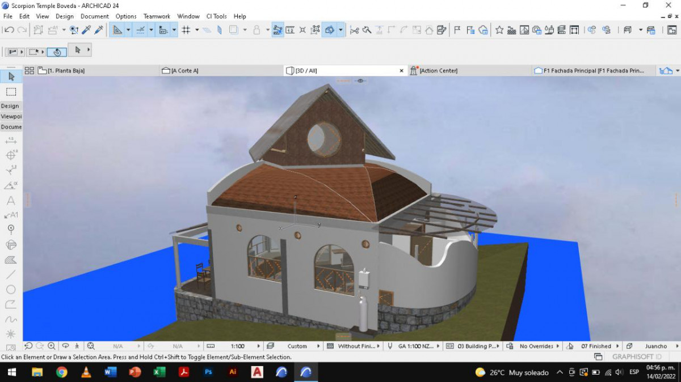The height and width of the screenshot is (382, 681).
Task: Open Photoshop from the Windows taskbar
Action: point(208,372)
